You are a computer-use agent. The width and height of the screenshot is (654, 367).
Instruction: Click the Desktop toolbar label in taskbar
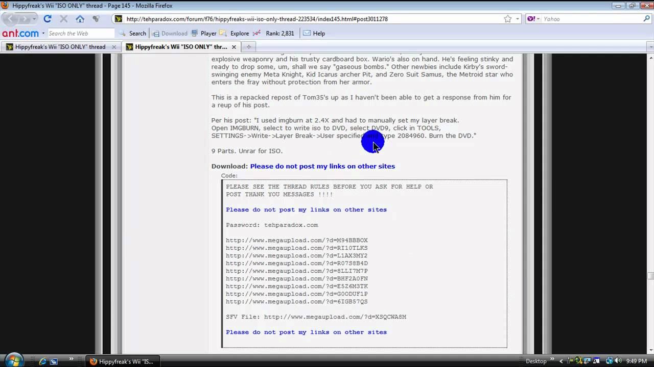536,361
